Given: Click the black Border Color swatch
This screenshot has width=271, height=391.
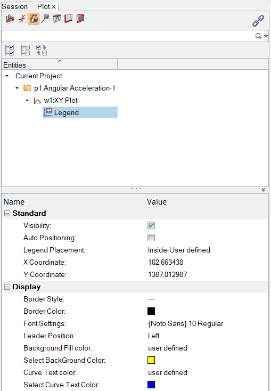Looking at the screenshot, I should click(x=151, y=311).
